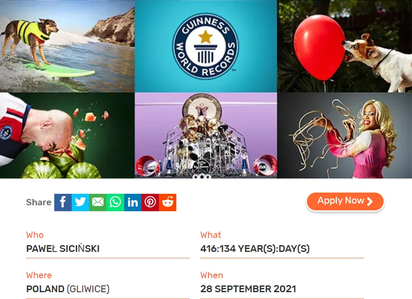Open the giant drum kit photo

point(206,135)
